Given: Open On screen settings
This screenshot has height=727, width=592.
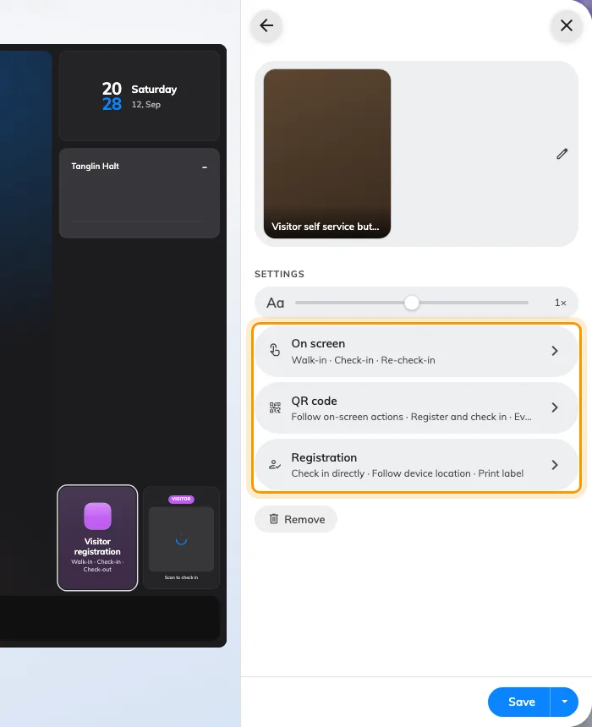Looking at the screenshot, I should point(416,351).
